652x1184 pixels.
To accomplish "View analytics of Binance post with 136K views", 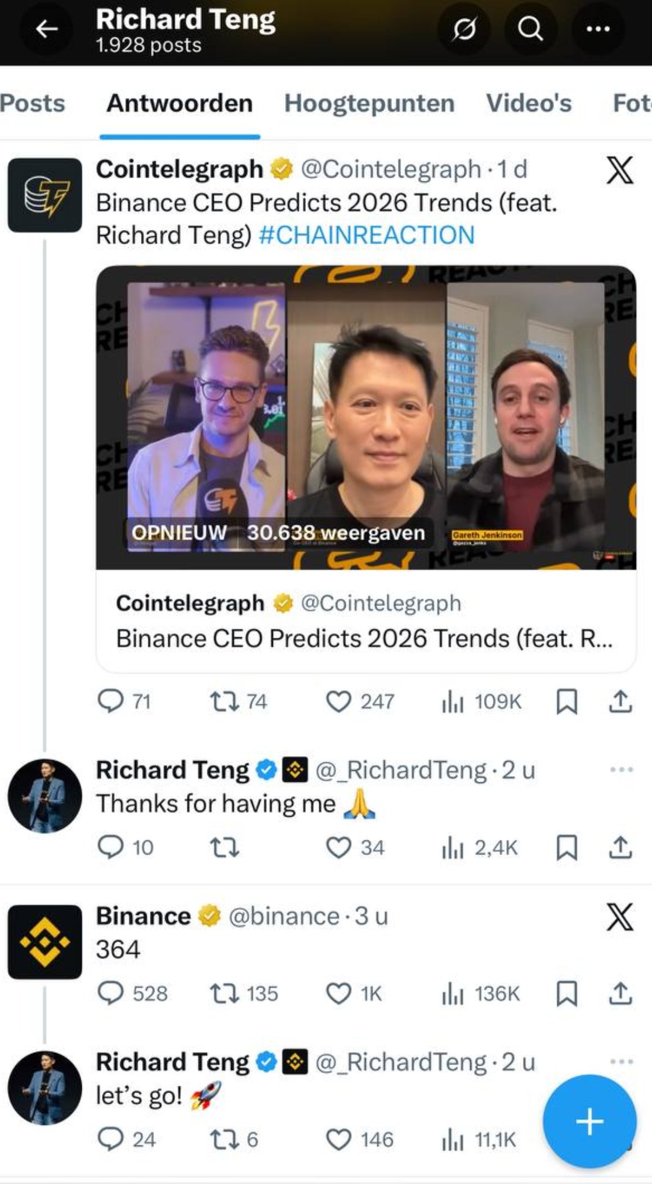I will tap(452, 994).
